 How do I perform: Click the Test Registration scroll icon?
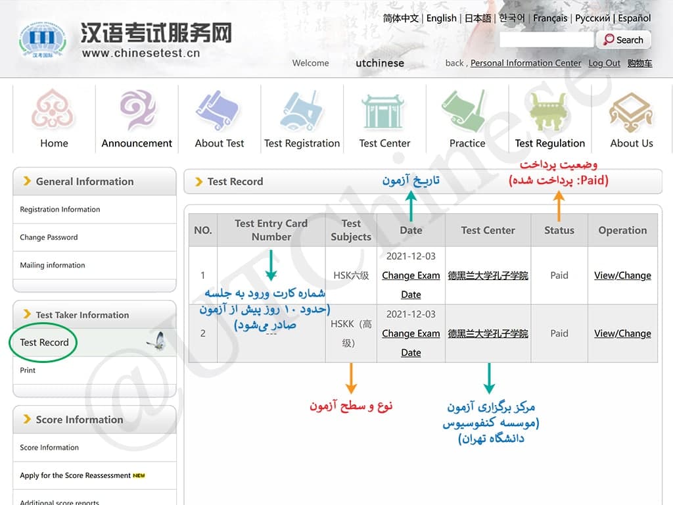click(x=301, y=110)
